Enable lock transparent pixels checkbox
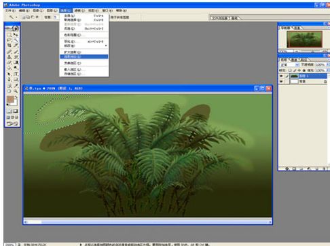Screen dimensions: 330x246 click(x=290, y=71)
